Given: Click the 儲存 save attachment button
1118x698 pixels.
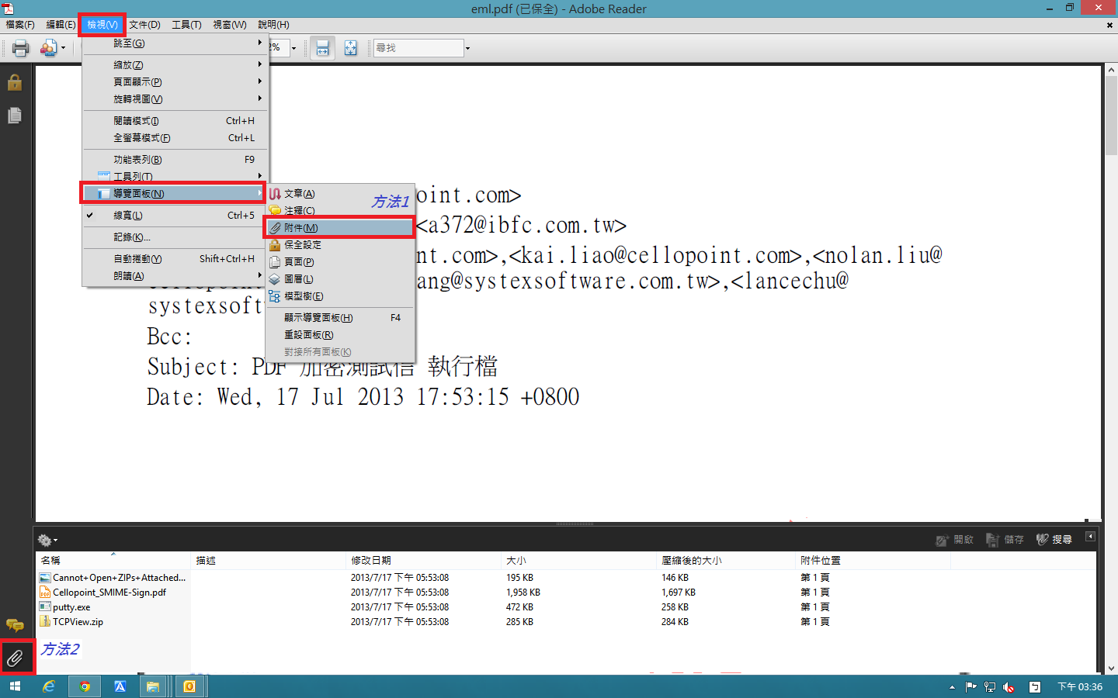Looking at the screenshot, I should 1005,540.
